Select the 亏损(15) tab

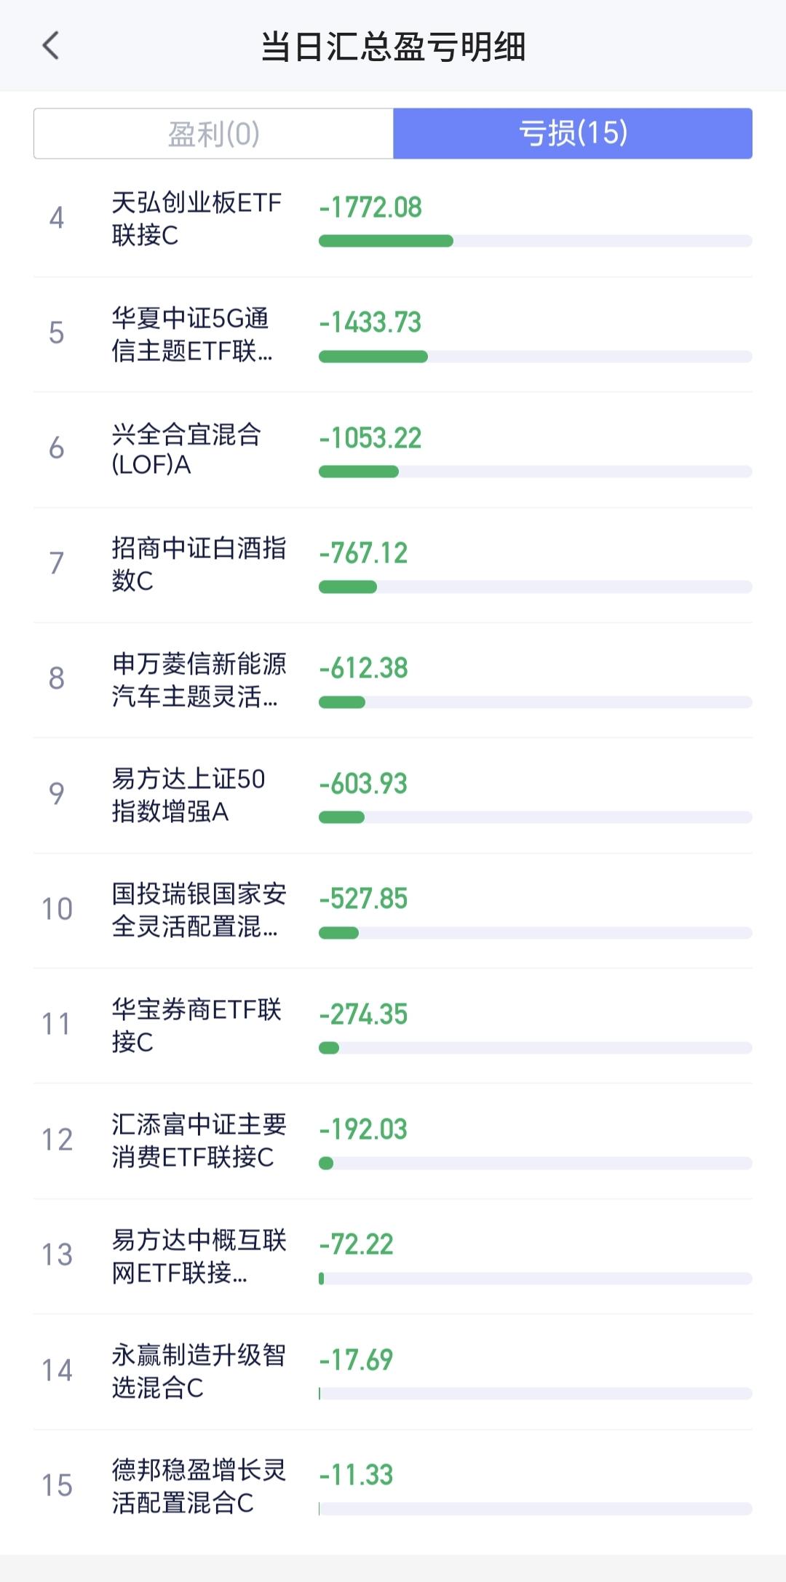pyautogui.click(x=573, y=133)
